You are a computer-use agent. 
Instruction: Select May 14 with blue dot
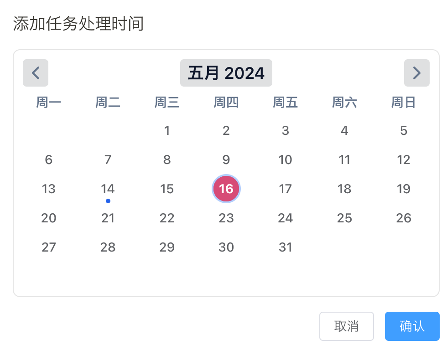pyautogui.click(x=108, y=189)
